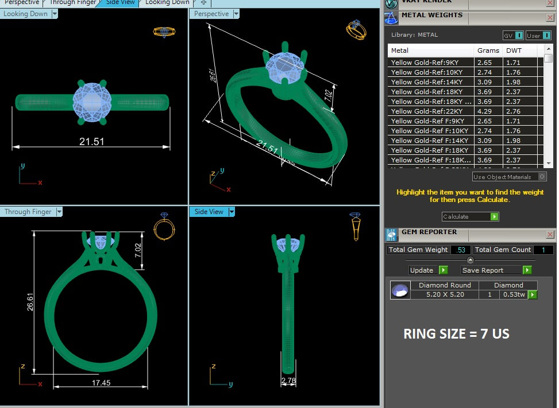Click the Metal column header
Viewport: 559px width, 408px height.
(431, 50)
